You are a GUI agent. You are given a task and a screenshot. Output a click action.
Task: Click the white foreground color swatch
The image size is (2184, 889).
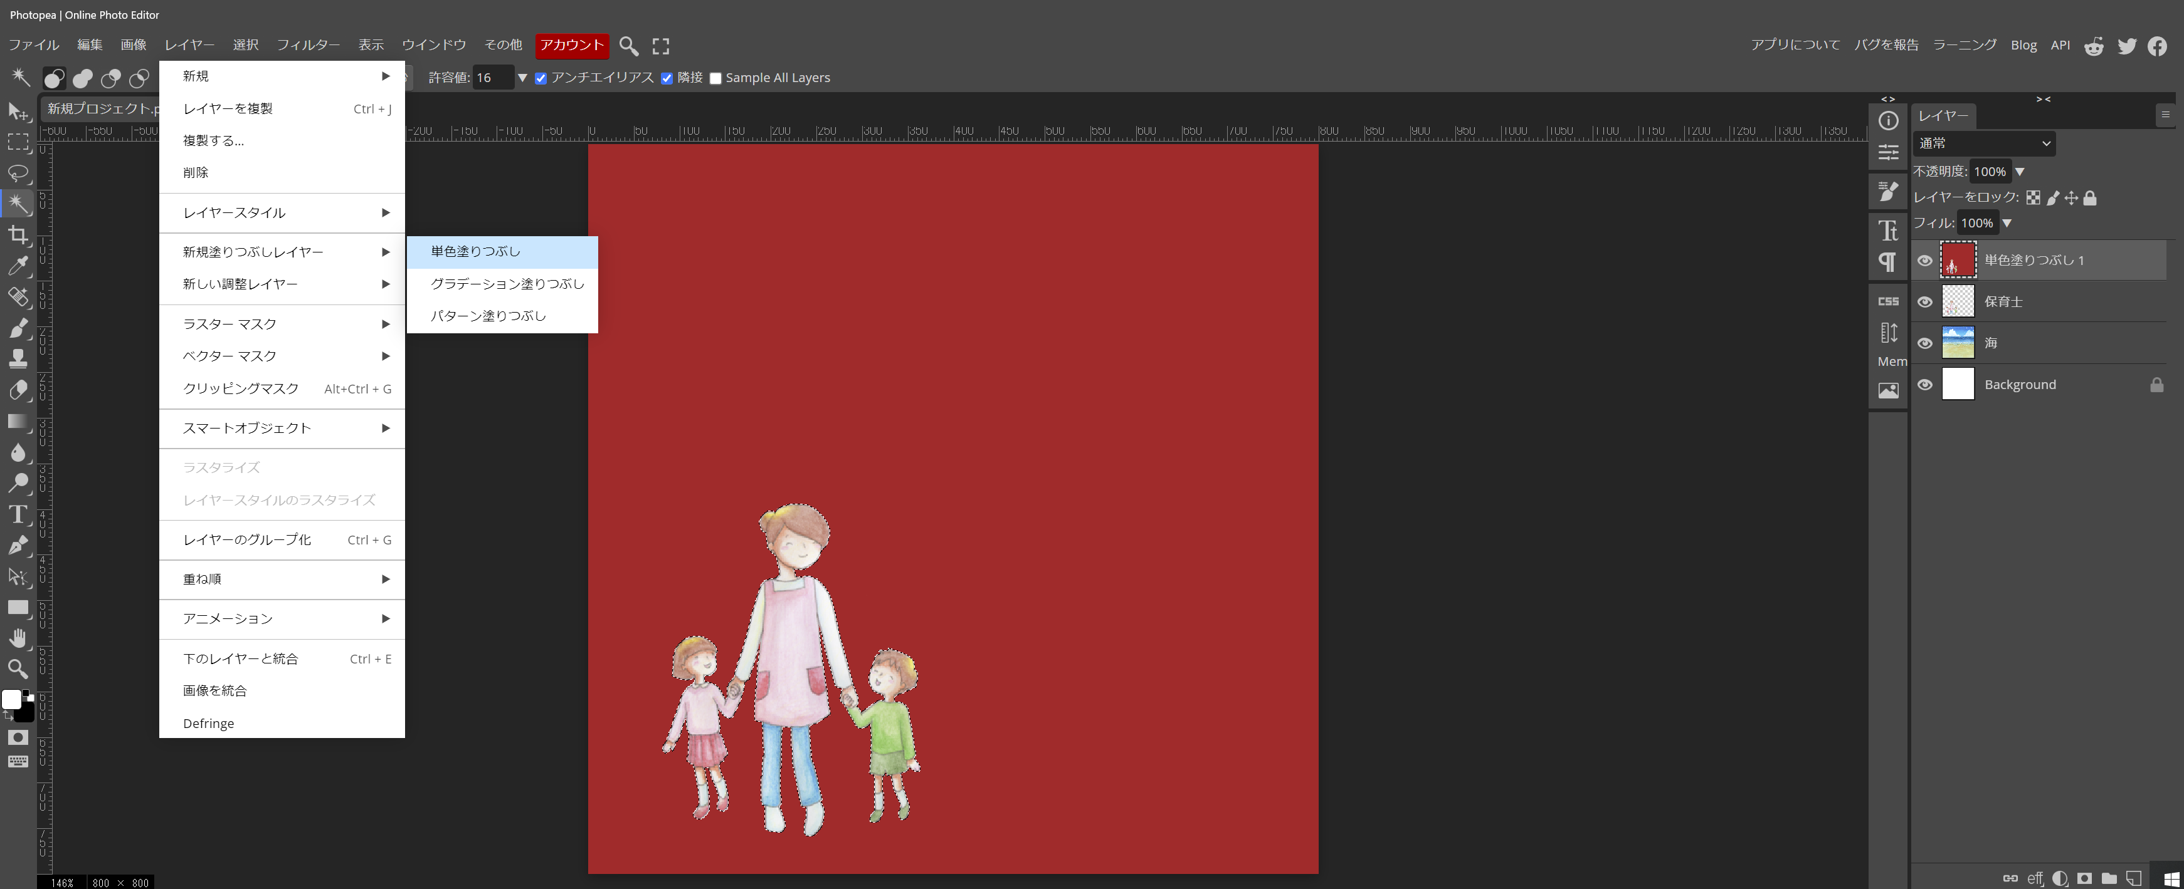coord(12,699)
